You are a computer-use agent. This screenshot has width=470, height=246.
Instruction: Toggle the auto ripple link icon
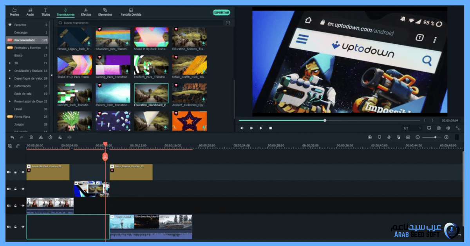coord(18,146)
